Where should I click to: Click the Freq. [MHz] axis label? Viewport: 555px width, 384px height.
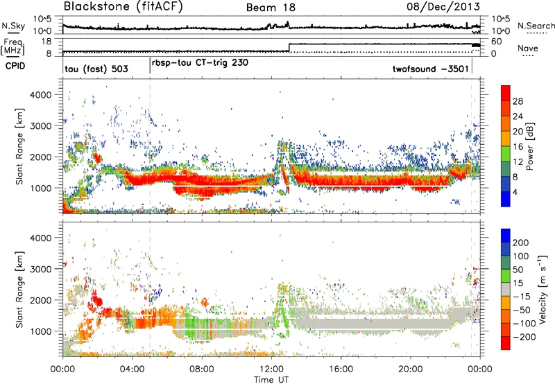[13, 46]
